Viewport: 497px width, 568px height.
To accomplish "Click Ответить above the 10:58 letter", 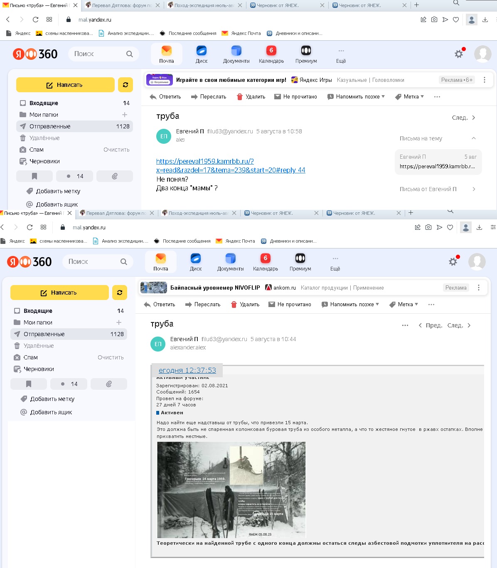I will [165, 97].
